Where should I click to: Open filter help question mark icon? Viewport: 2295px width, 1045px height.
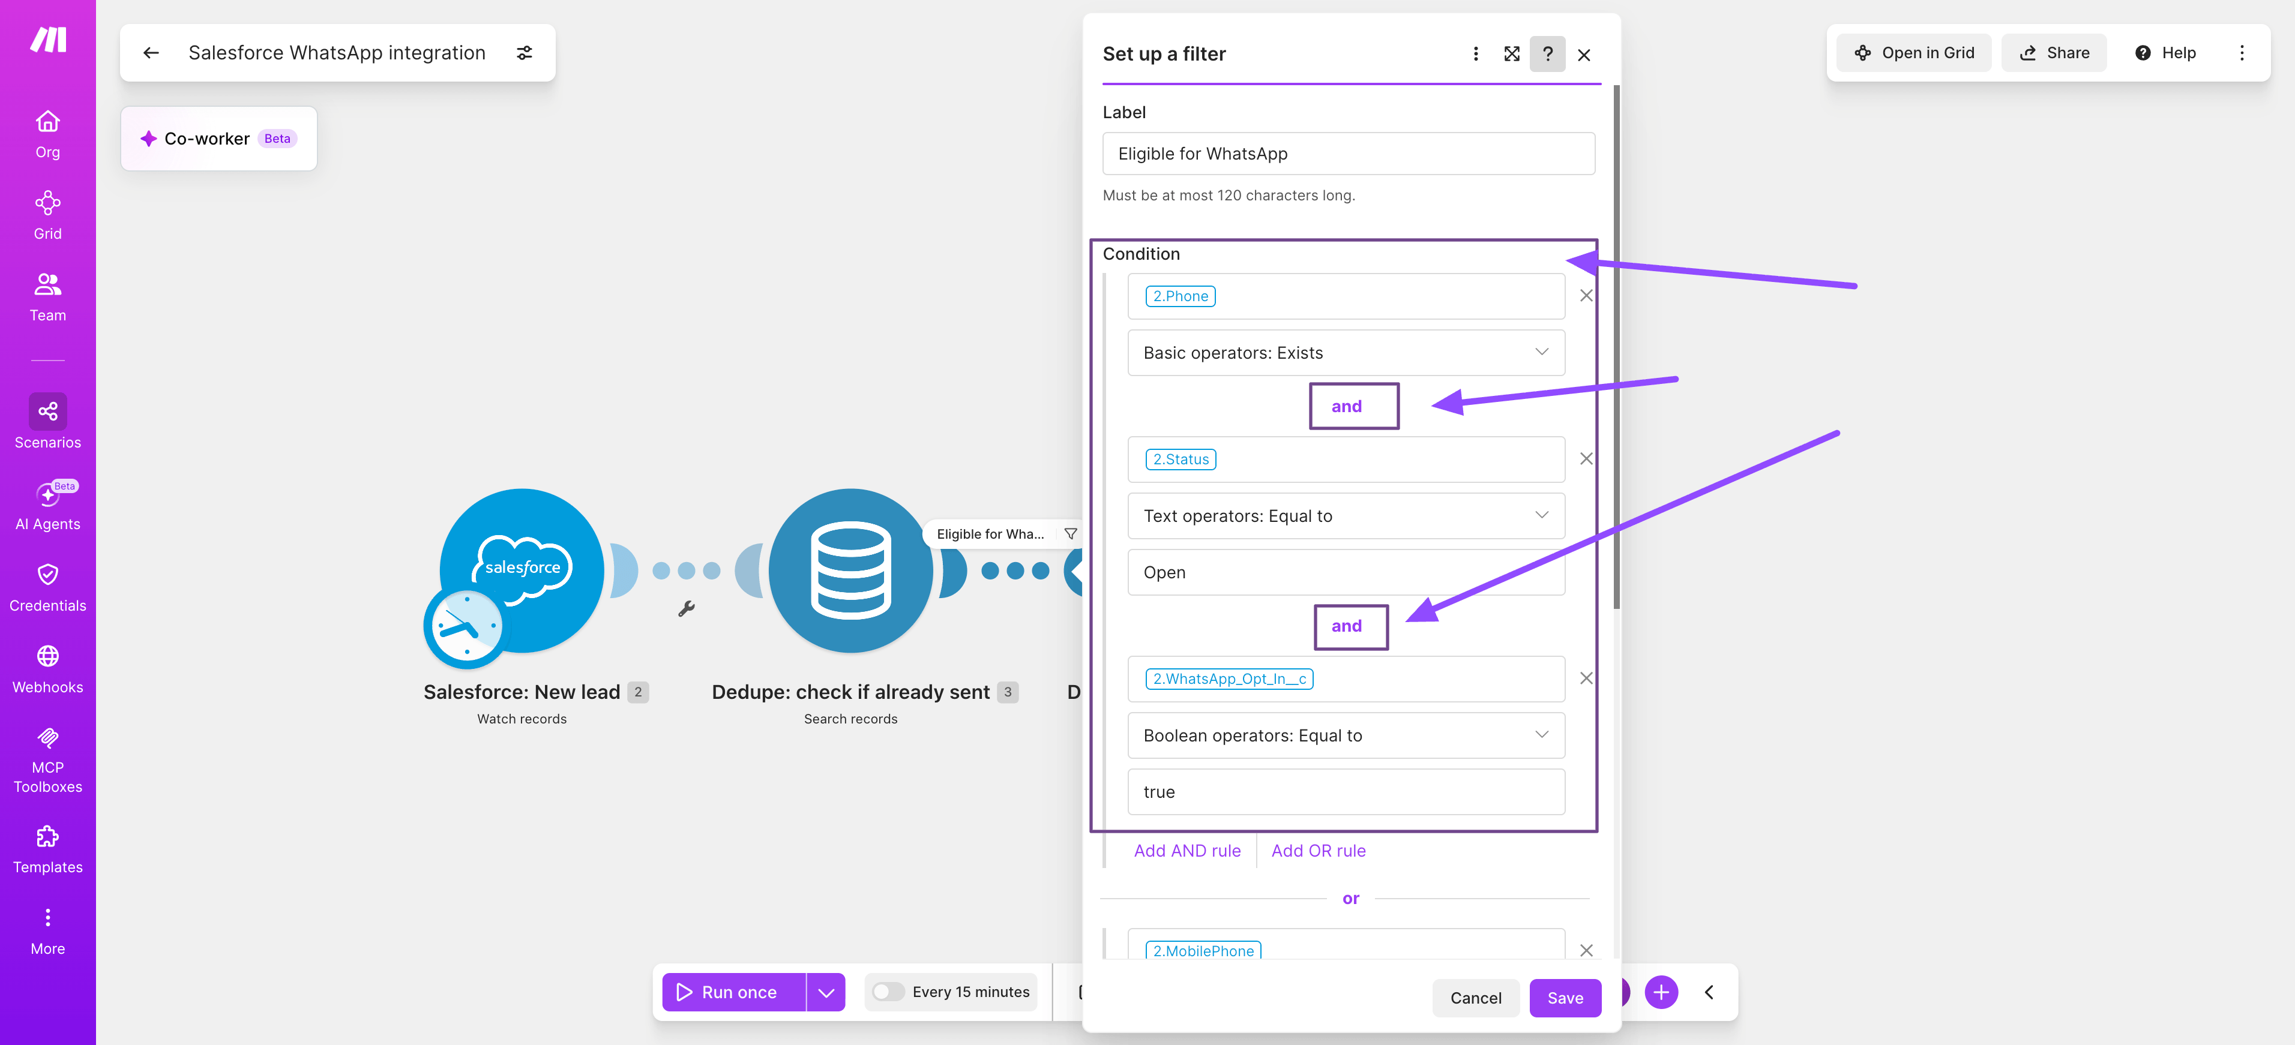pos(1548,55)
